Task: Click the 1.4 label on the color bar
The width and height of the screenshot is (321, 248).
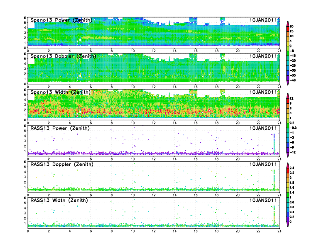Action: pyautogui.click(x=292, y=192)
